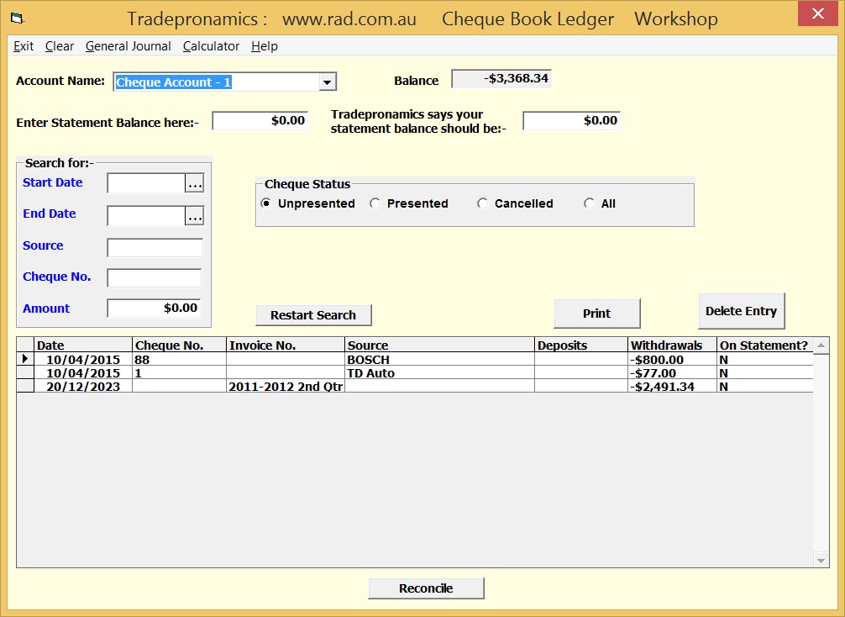Click the -$2,491.34 withdrawal cell
Image resolution: width=845 pixels, height=617 pixels.
673,386
